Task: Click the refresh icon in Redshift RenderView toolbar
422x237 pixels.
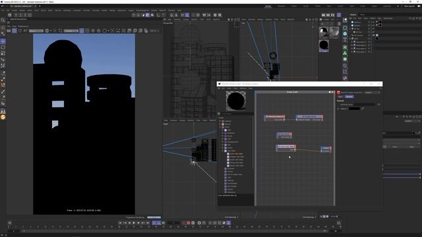Action: 20,31
